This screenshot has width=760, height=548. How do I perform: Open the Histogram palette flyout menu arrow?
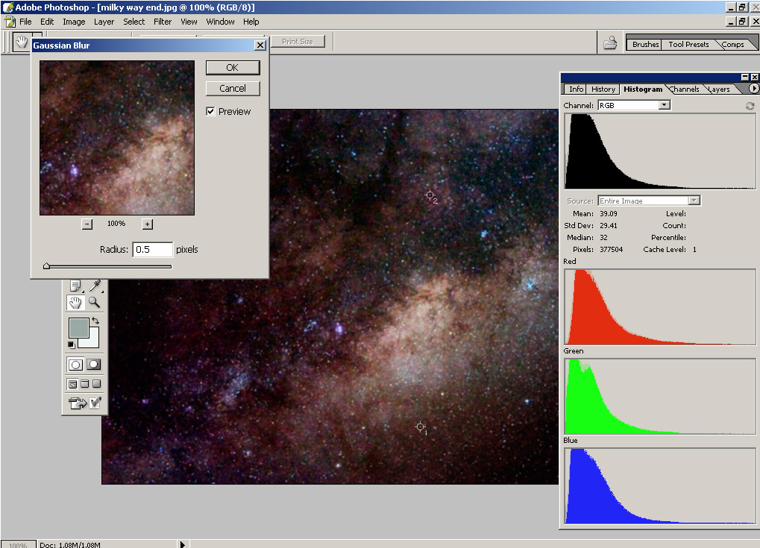click(754, 89)
